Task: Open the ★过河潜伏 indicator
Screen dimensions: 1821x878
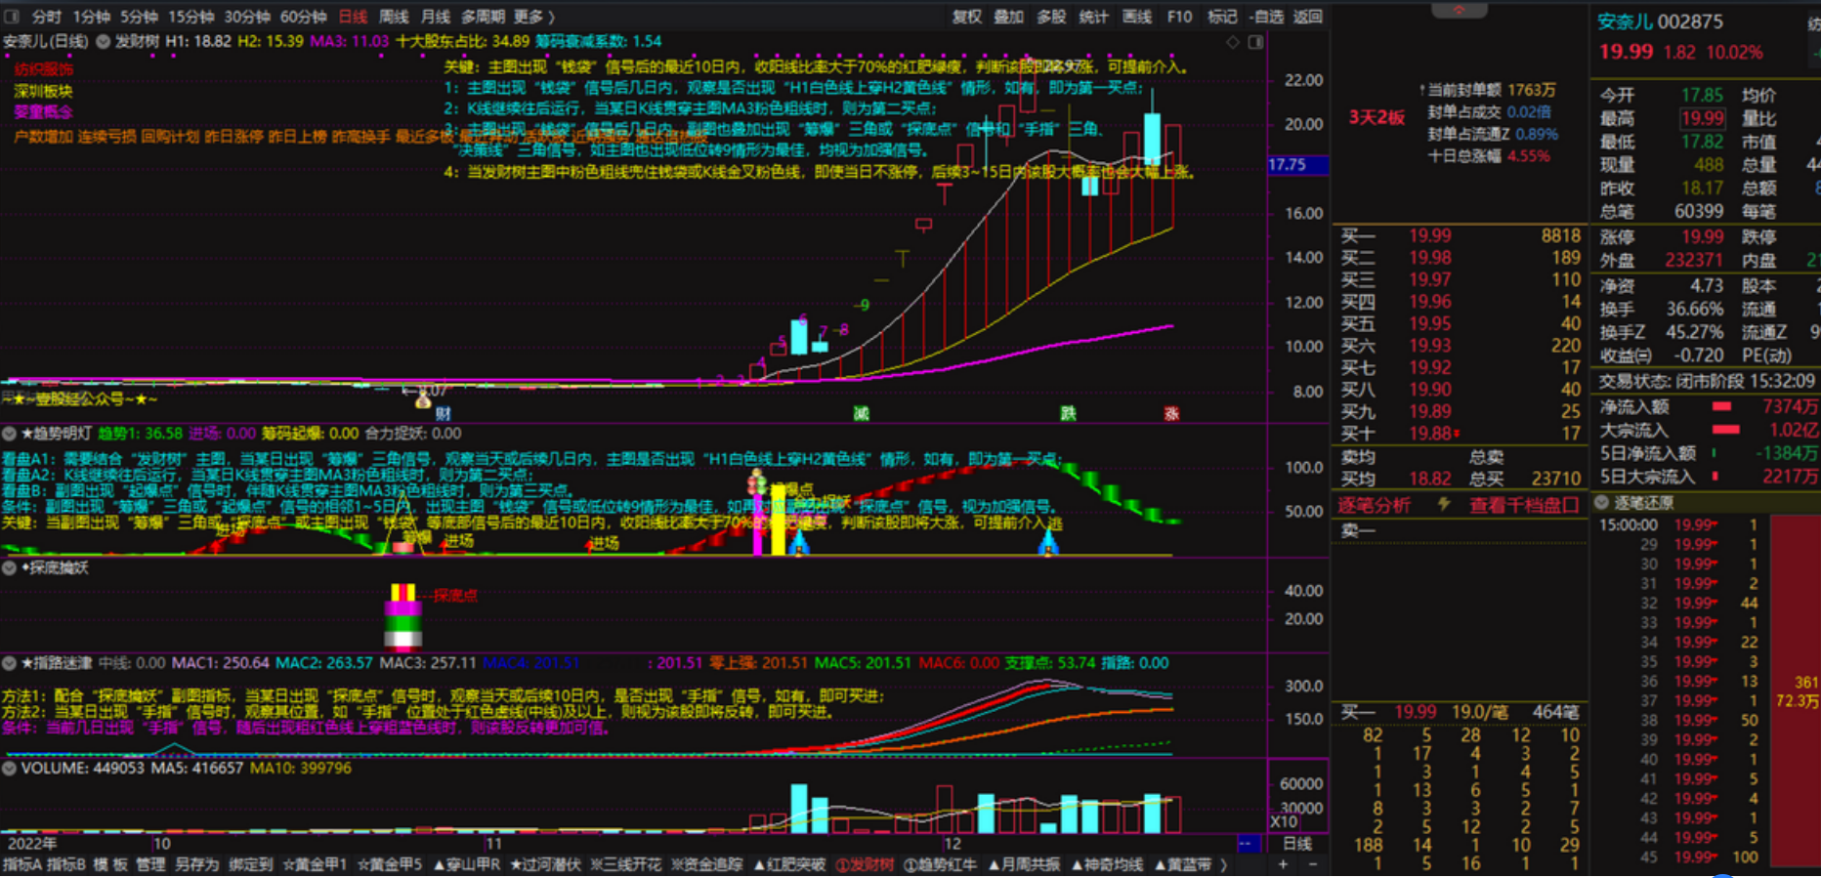Action: coord(546,864)
